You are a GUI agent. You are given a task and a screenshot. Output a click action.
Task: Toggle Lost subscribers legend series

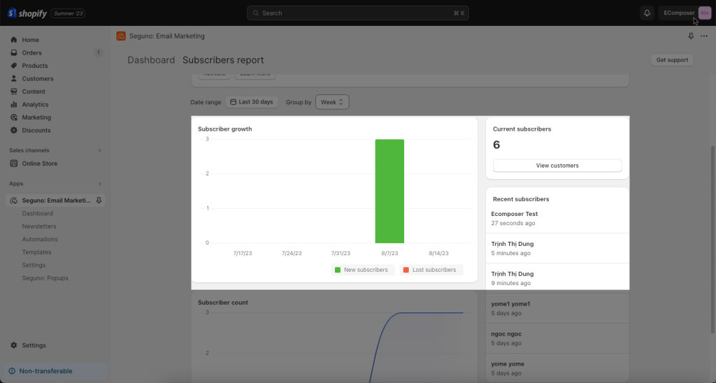(x=430, y=270)
